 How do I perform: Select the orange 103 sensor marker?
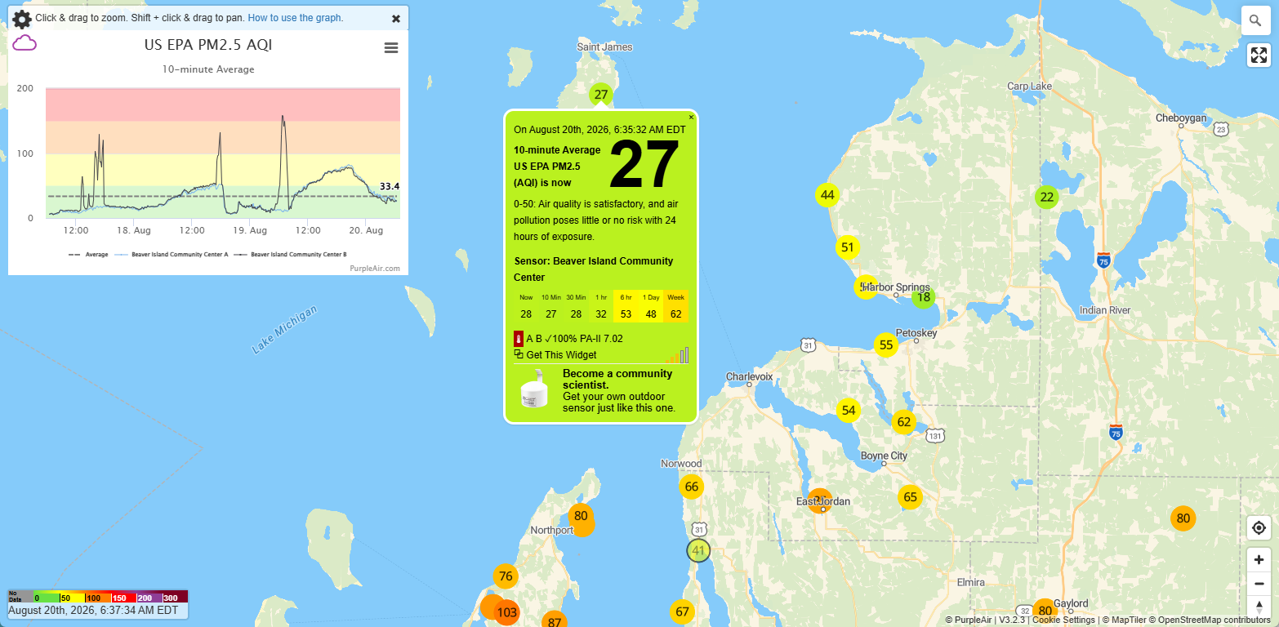click(x=506, y=612)
